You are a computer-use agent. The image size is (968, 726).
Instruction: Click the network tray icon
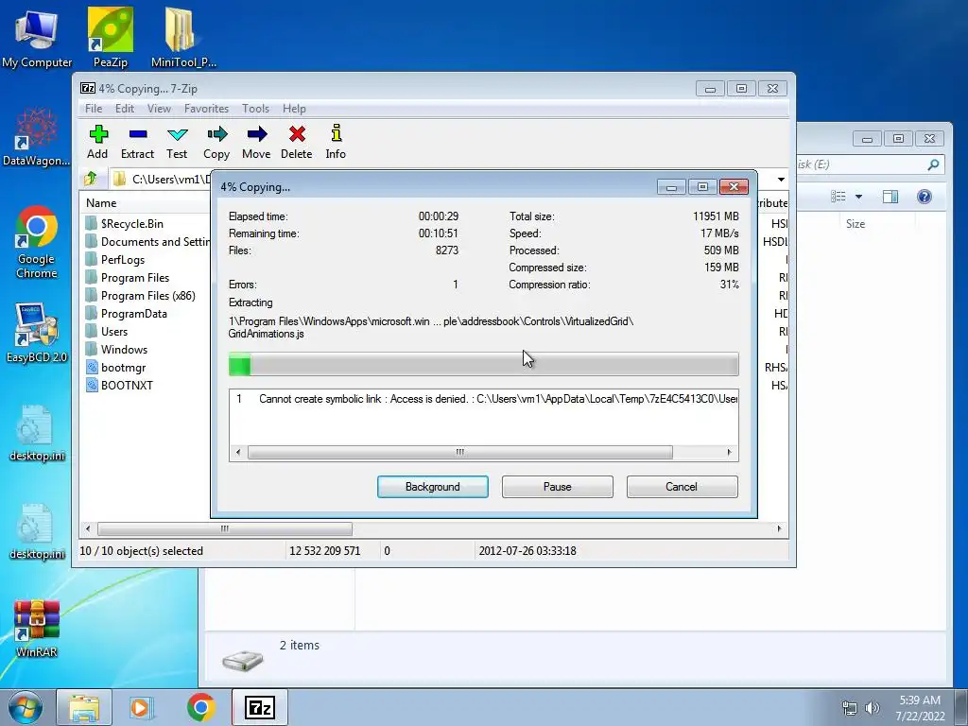[x=850, y=708]
